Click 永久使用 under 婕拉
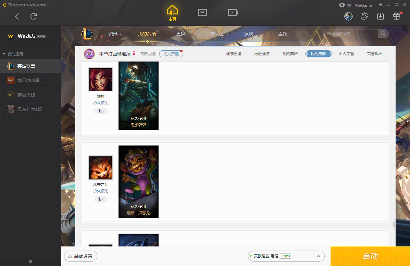410x266 pixels. [x=101, y=103]
